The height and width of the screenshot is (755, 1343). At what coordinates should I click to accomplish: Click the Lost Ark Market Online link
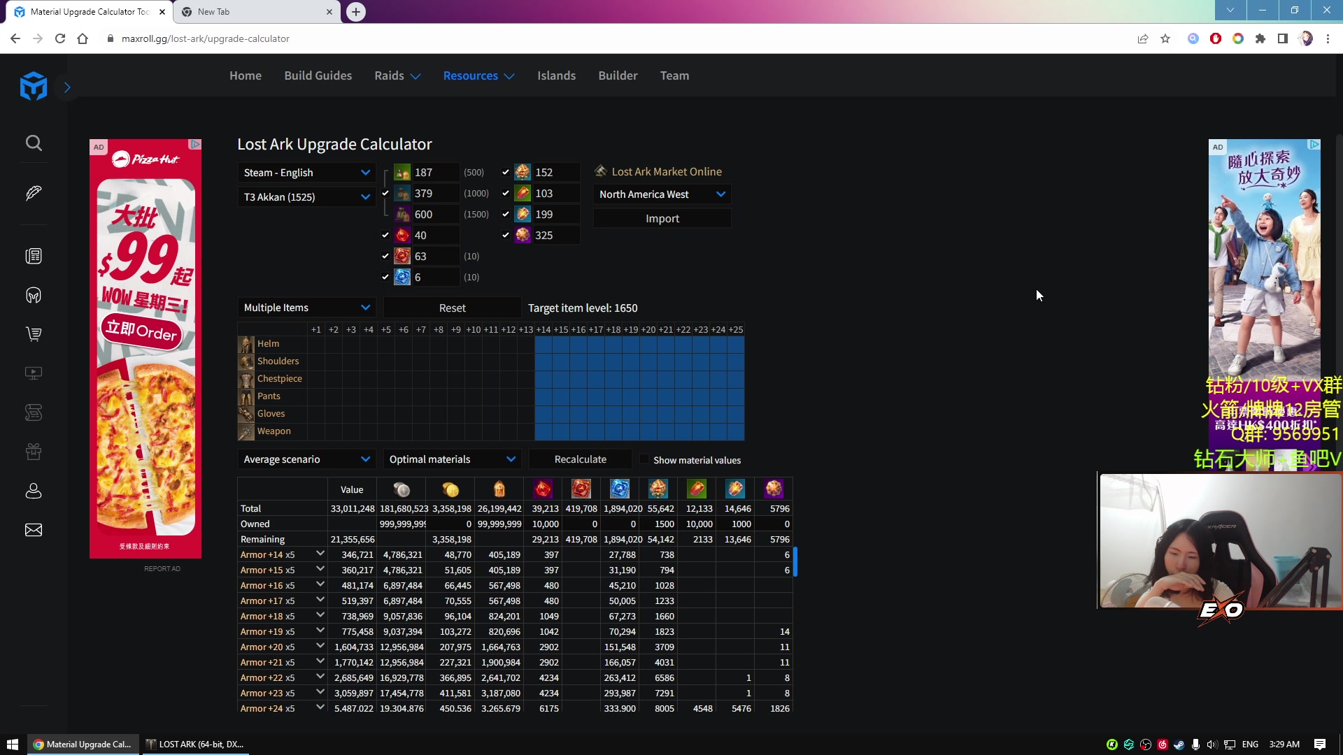click(x=666, y=172)
